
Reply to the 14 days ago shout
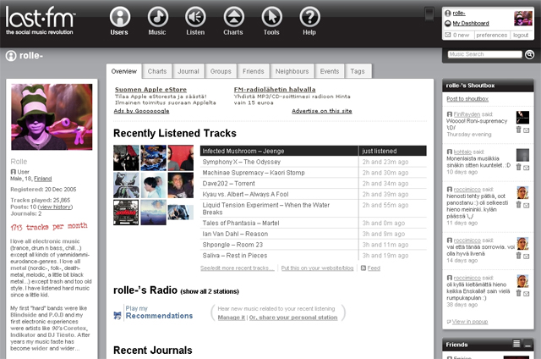(x=526, y=257)
